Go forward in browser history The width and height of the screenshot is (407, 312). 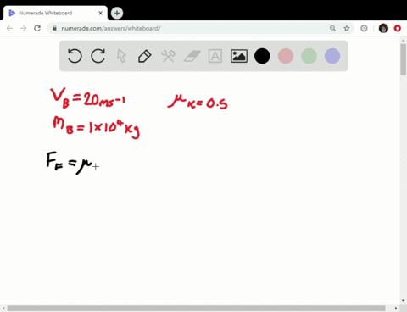24,28
